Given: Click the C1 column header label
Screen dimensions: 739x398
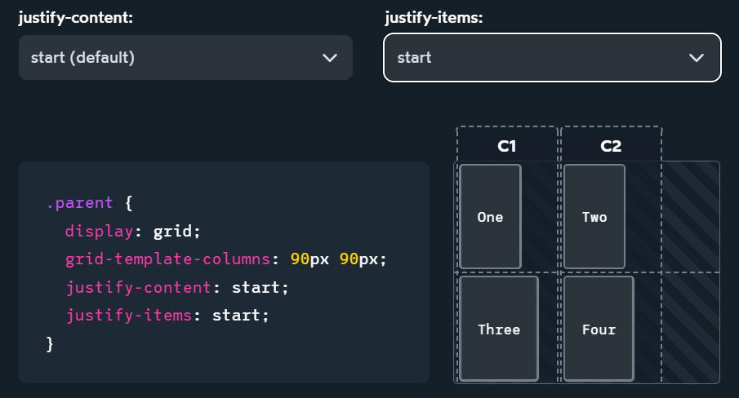Looking at the screenshot, I should click(x=507, y=147).
